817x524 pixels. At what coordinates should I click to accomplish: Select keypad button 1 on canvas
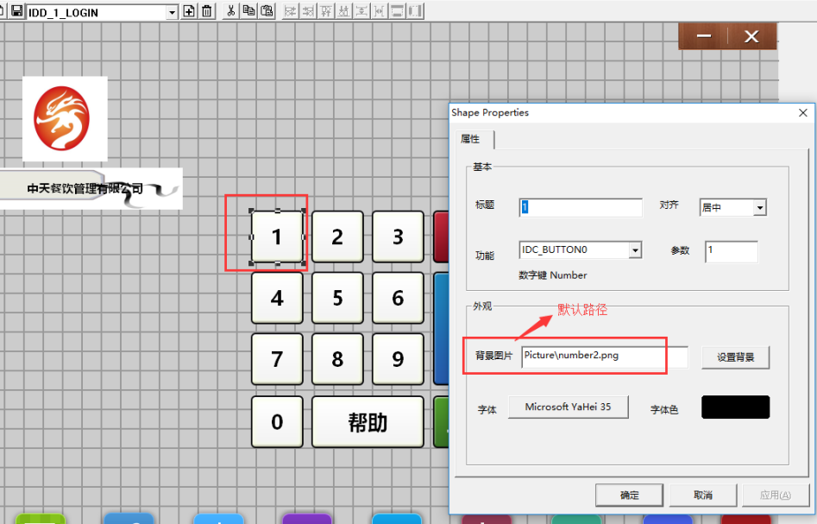277,237
